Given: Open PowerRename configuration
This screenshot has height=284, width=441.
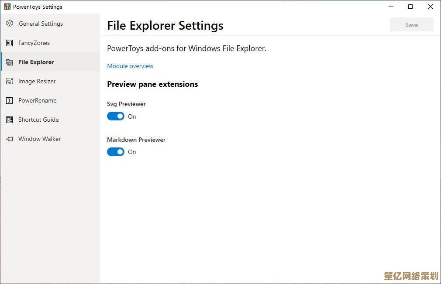Looking at the screenshot, I should (37, 100).
